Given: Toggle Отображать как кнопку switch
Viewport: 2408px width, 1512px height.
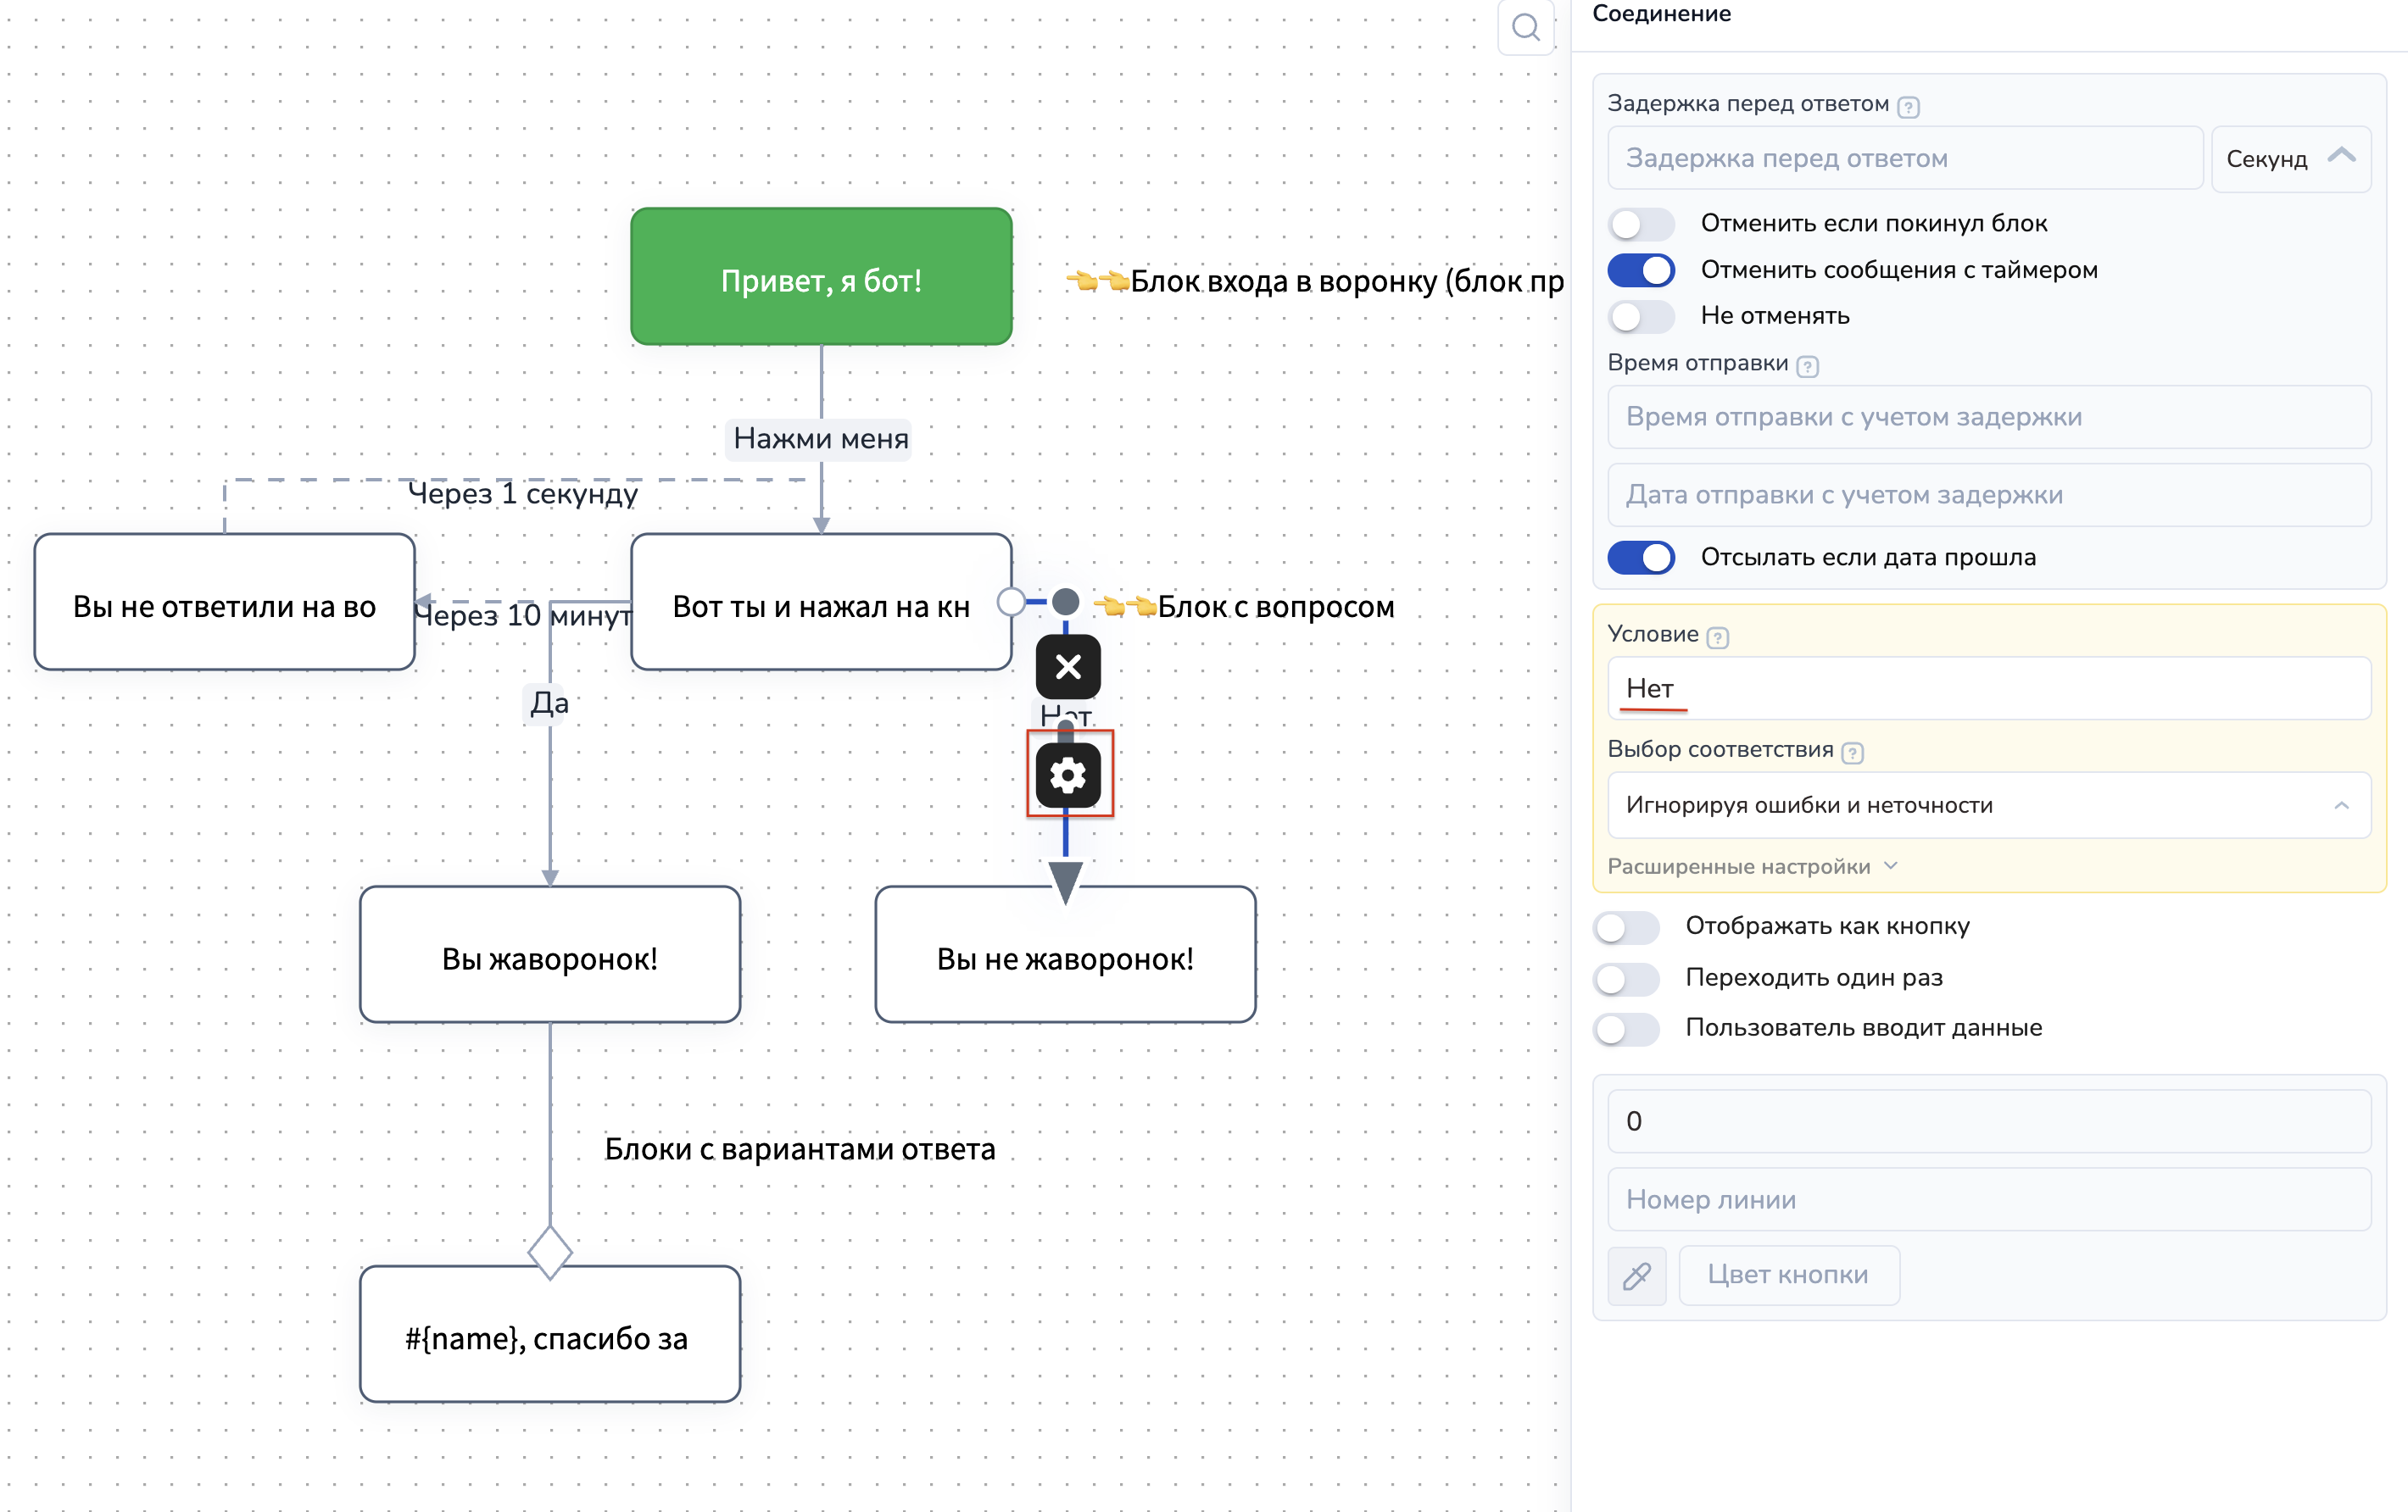Looking at the screenshot, I should click(1626, 926).
